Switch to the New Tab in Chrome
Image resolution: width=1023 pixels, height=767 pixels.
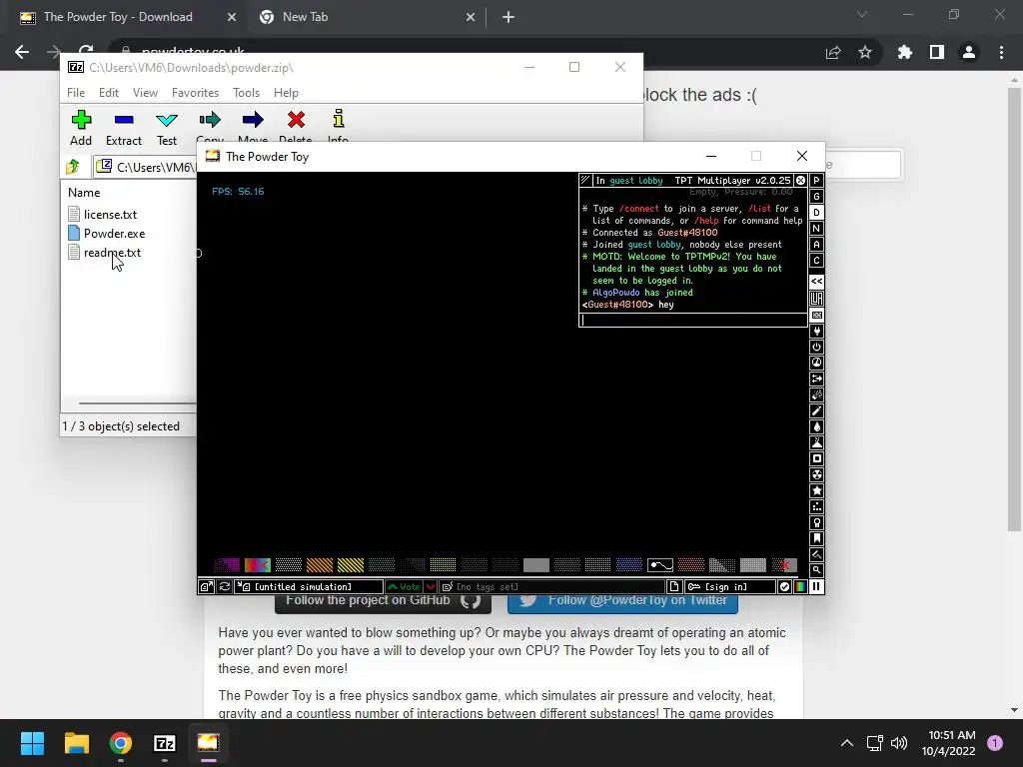point(367,17)
